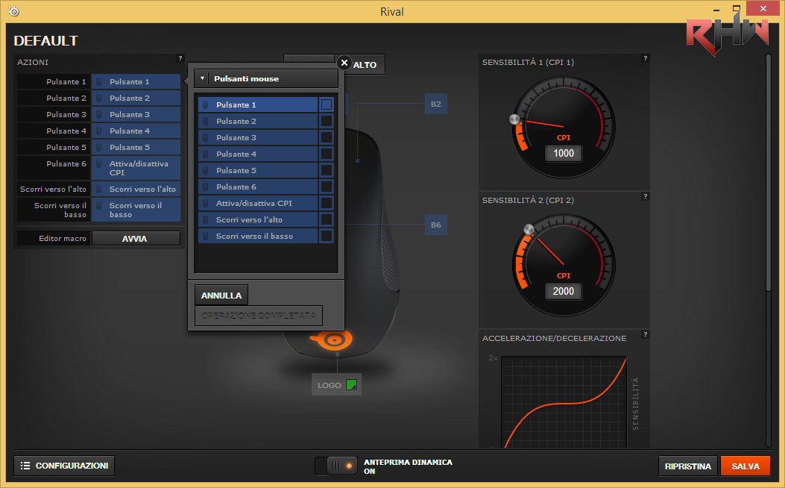The width and height of the screenshot is (785, 488).
Task: Save settings with SALVA
Action: pos(745,466)
